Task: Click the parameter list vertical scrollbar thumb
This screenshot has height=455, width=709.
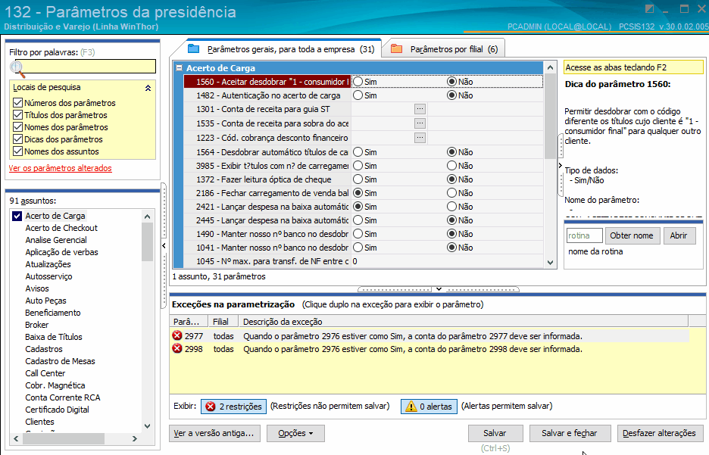Action: (550, 117)
